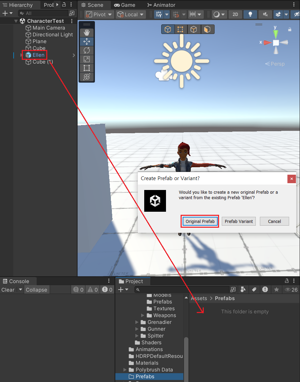Click the red X axis gizmo cone
This screenshot has height=382, width=300.
click(x=267, y=42)
